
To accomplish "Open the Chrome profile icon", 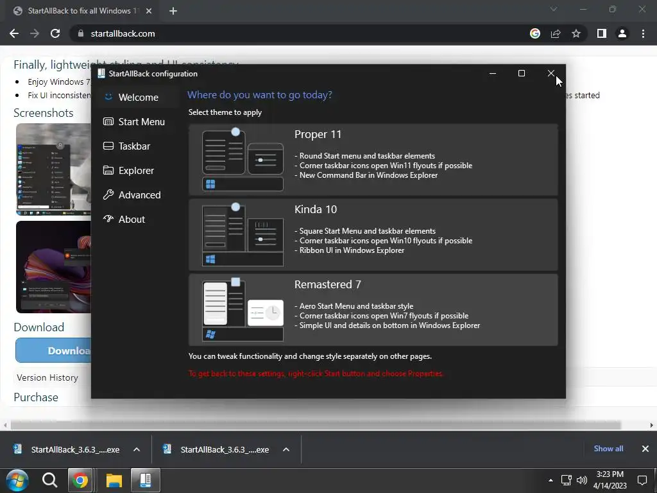I will click(622, 33).
